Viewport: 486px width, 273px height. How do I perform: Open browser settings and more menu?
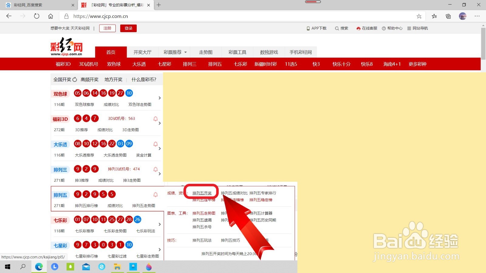click(x=477, y=16)
